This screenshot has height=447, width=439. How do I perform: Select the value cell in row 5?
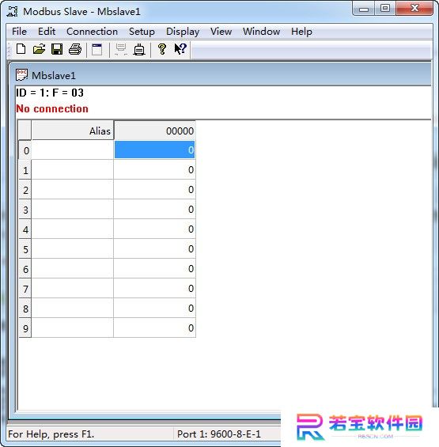(154, 249)
